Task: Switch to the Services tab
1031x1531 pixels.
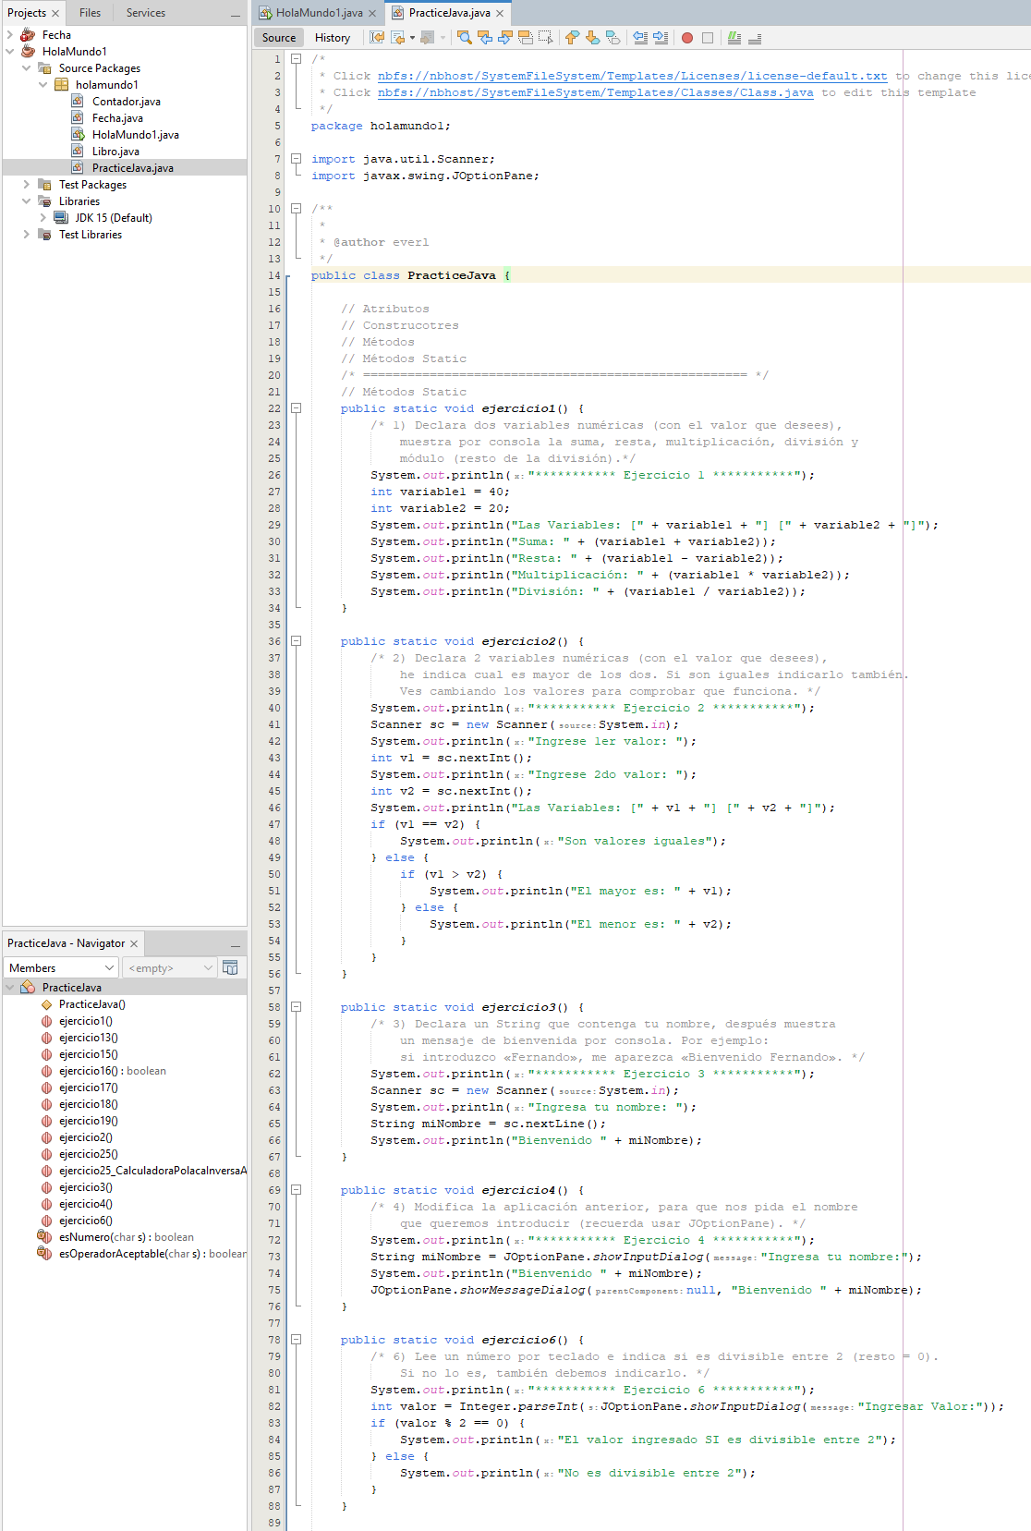Action: [146, 13]
